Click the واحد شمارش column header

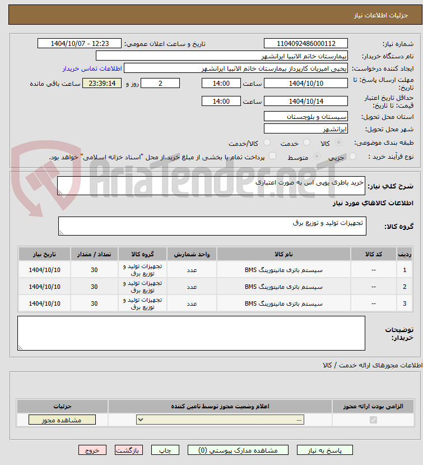pos(192,255)
